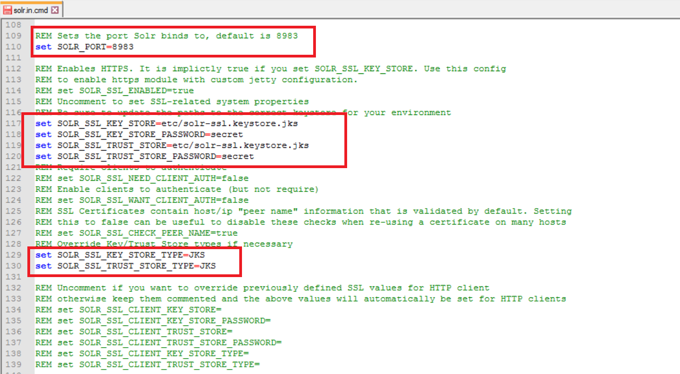Click 'REM set SOLR_SSL_CLIENT_KEY_STORE_TYPE=' line
The width and height of the screenshot is (680, 374).
[142, 353]
